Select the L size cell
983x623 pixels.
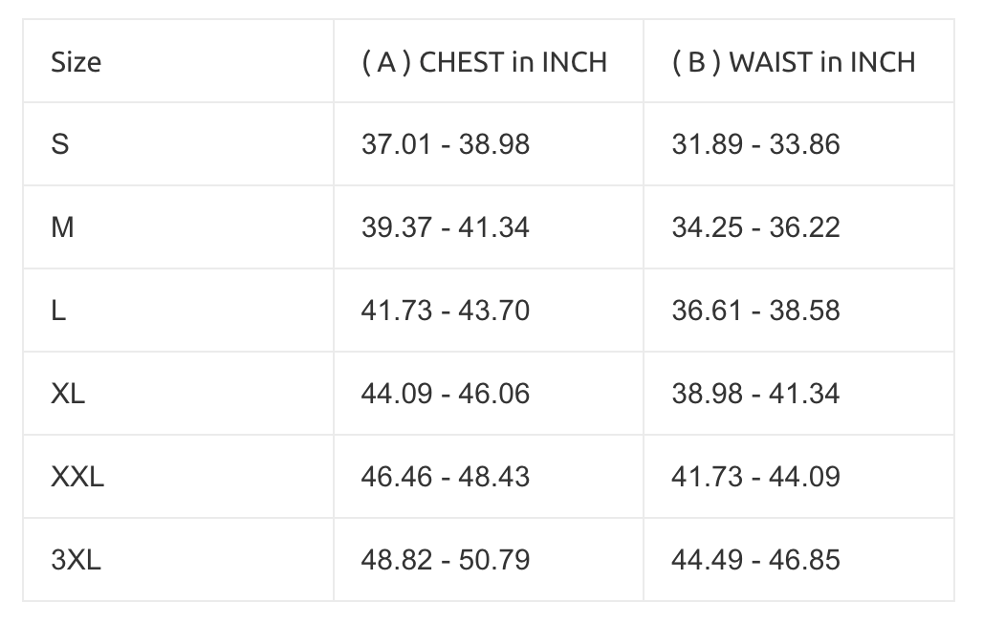[x=58, y=311]
